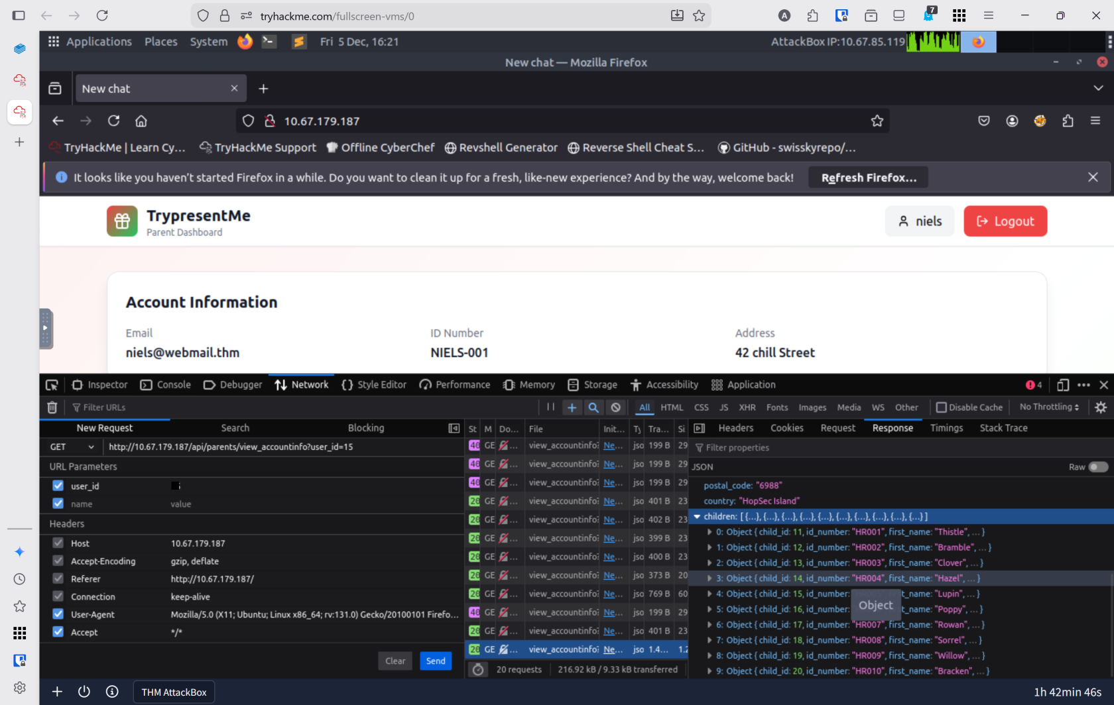
Task: Bookmark 10.67.179.187 with star icon
Action: pos(877,121)
